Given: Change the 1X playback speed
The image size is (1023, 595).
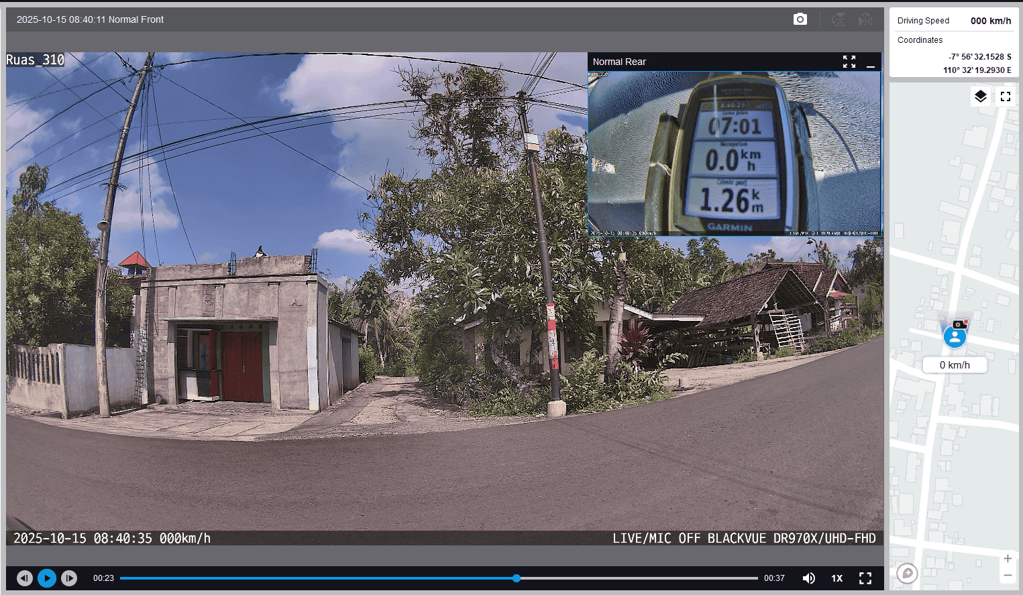Looking at the screenshot, I should pyautogui.click(x=837, y=578).
